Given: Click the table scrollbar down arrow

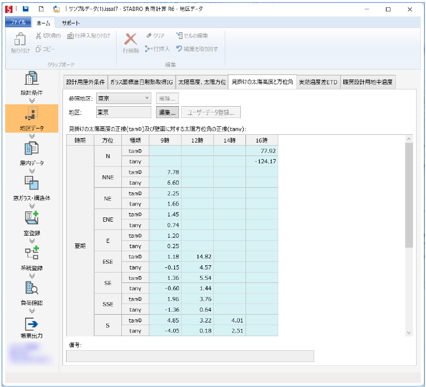Looking at the screenshot, I should (x=408, y=332).
